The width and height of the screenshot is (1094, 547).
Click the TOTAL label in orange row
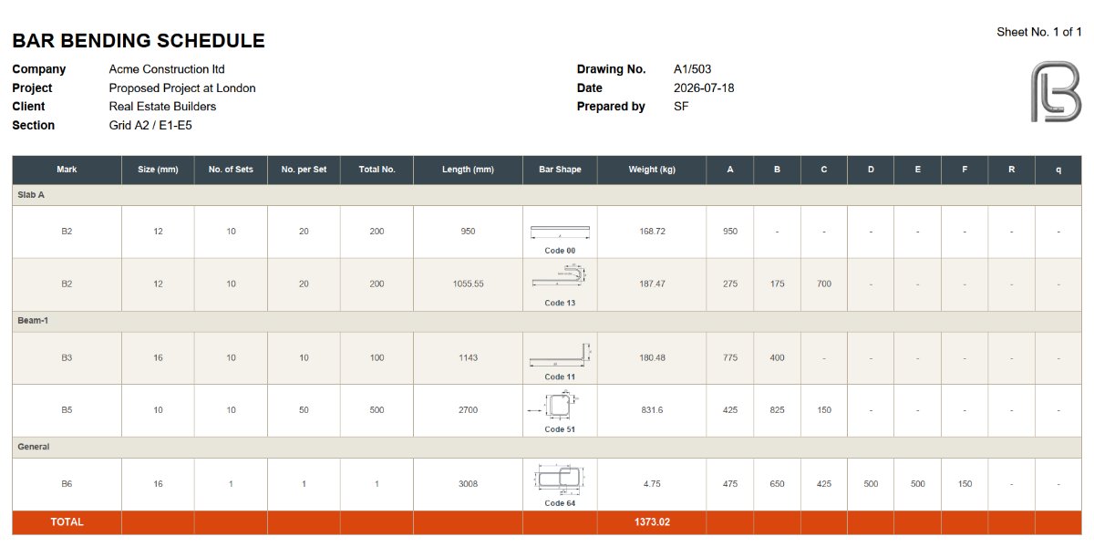coord(67,522)
